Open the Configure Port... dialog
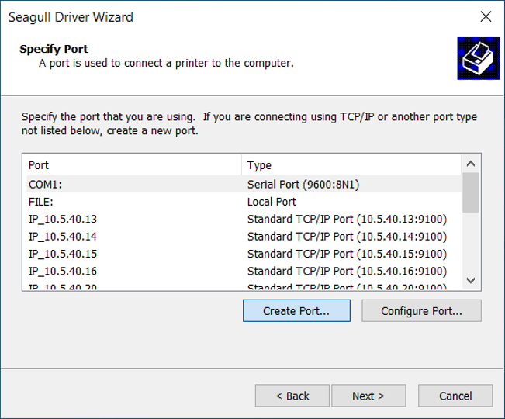The height and width of the screenshot is (419, 505). (x=421, y=311)
